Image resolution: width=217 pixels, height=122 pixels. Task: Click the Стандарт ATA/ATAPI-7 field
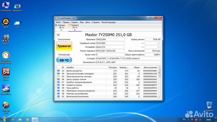coord(128,59)
